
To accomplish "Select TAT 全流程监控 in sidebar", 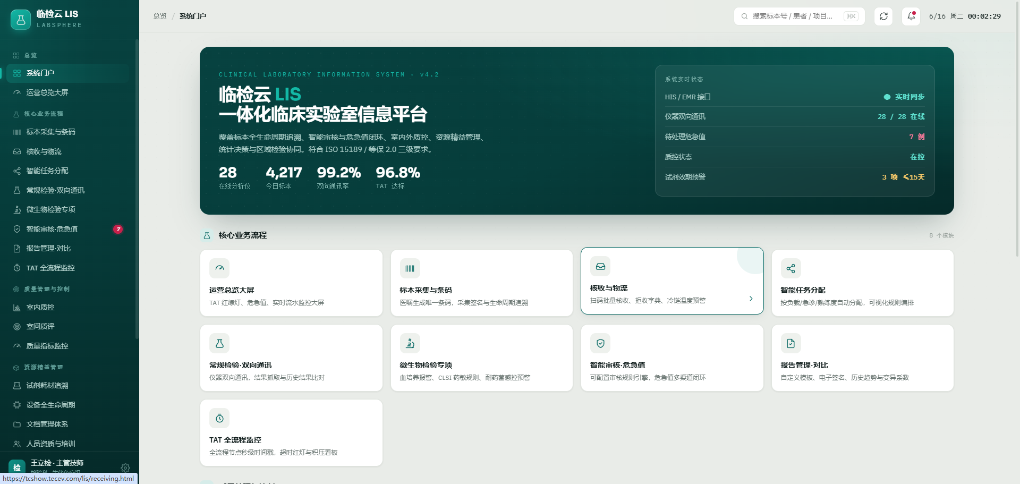I will 68,268.
